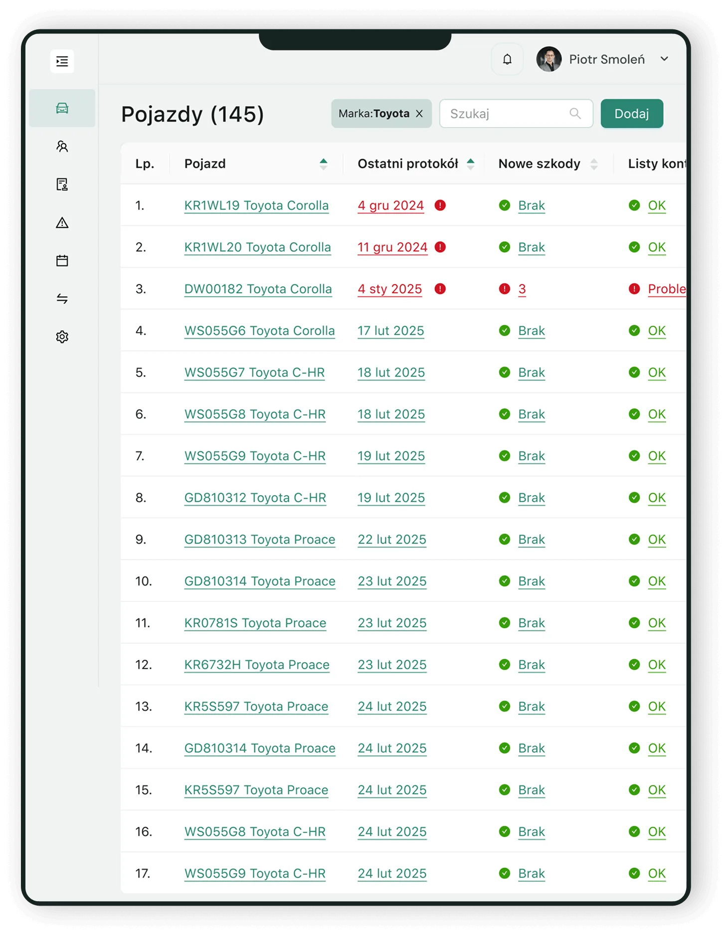Click OK checklist link in row 2

pyautogui.click(x=657, y=247)
